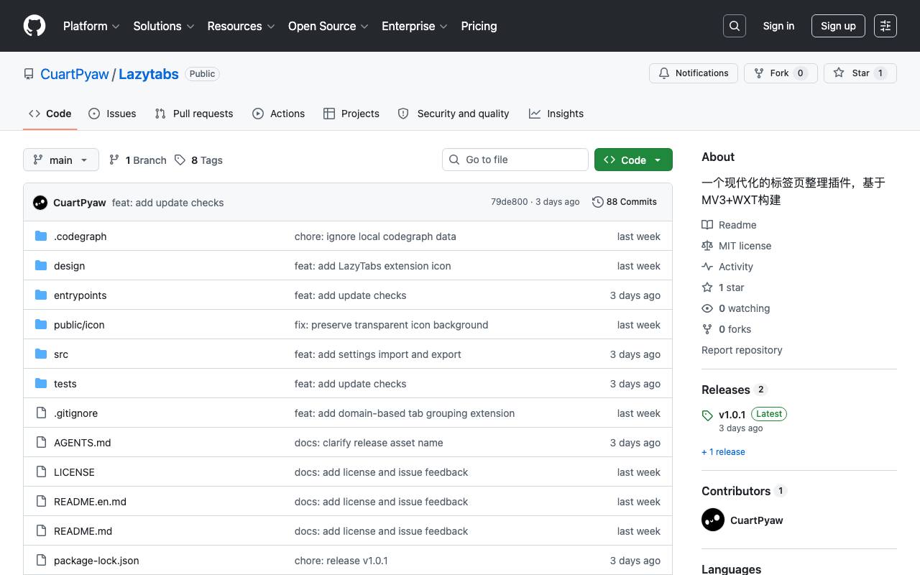Click the pulse icon beside Activity
This screenshot has height=575, width=920.
click(707, 266)
